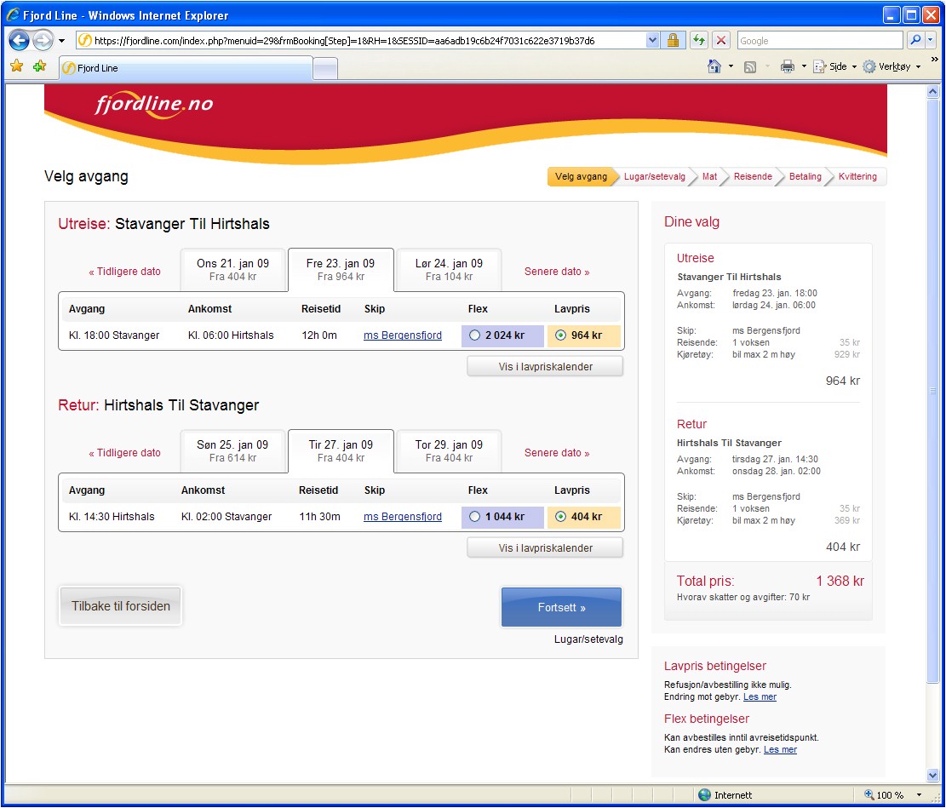Open lavpriskalender for Utreise
946x808 pixels.
(x=545, y=366)
